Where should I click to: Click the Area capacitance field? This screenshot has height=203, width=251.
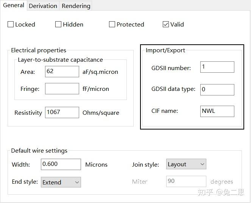point(62,72)
